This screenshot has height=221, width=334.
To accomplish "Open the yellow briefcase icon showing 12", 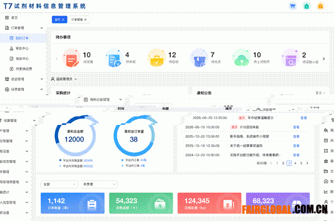I will click(x=157, y=58).
